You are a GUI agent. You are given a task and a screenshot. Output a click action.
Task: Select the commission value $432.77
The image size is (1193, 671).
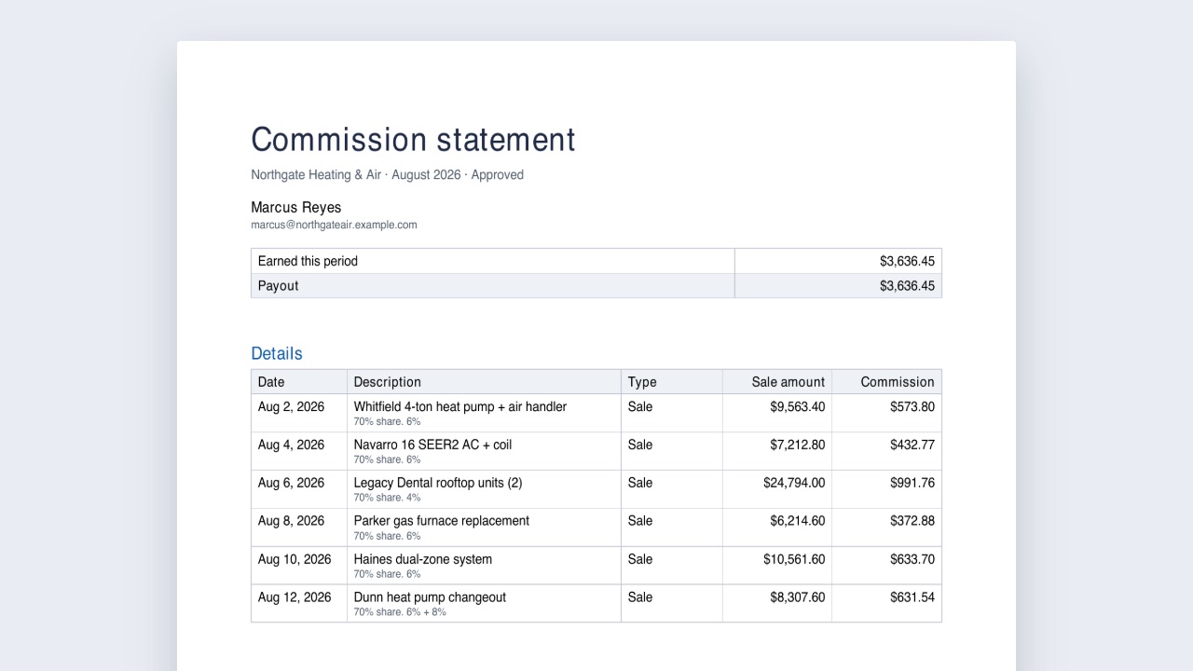(912, 445)
